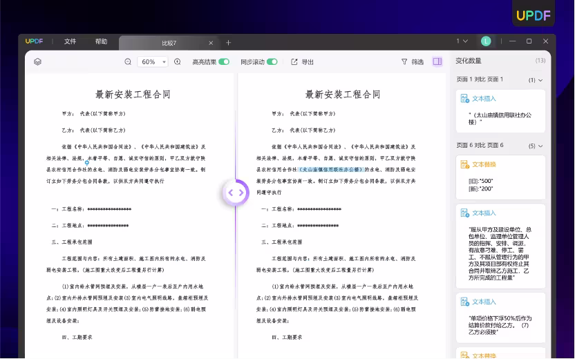Click the [新]:"200" line

481,188
